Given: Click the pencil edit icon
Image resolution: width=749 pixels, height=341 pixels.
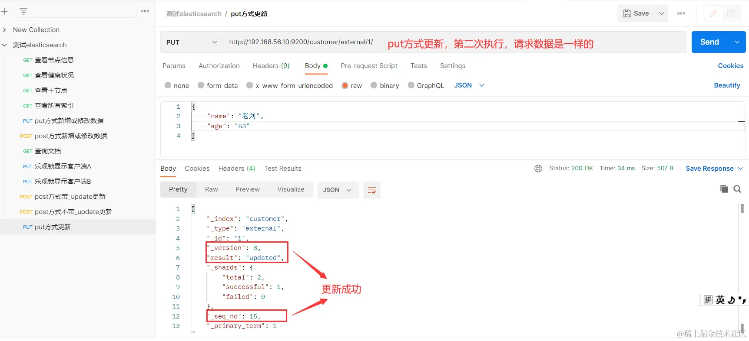Looking at the screenshot, I should pyautogui.click(x=713, y=13).
